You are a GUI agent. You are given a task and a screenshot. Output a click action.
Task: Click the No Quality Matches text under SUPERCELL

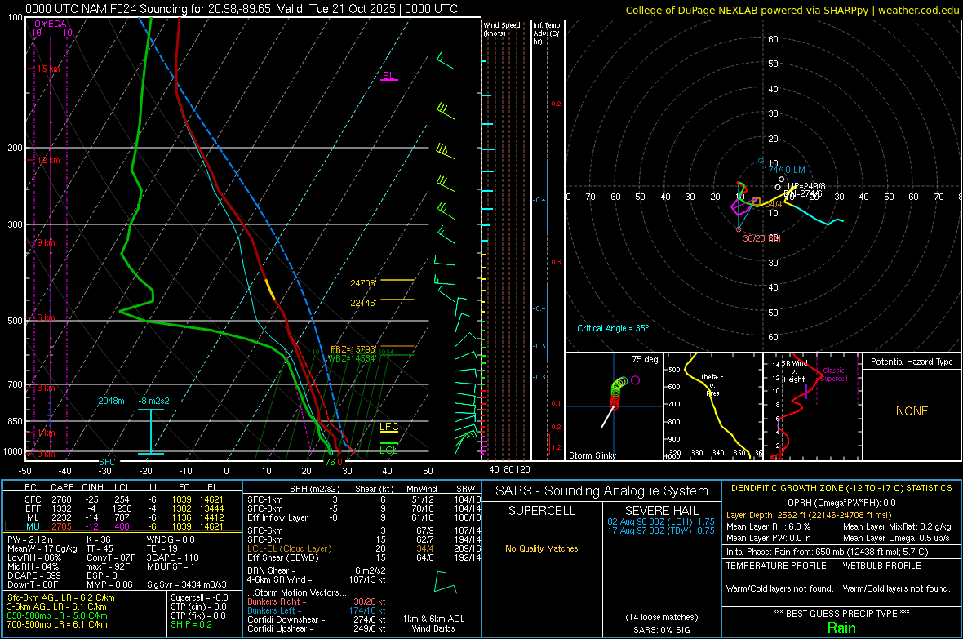[542, 548]
